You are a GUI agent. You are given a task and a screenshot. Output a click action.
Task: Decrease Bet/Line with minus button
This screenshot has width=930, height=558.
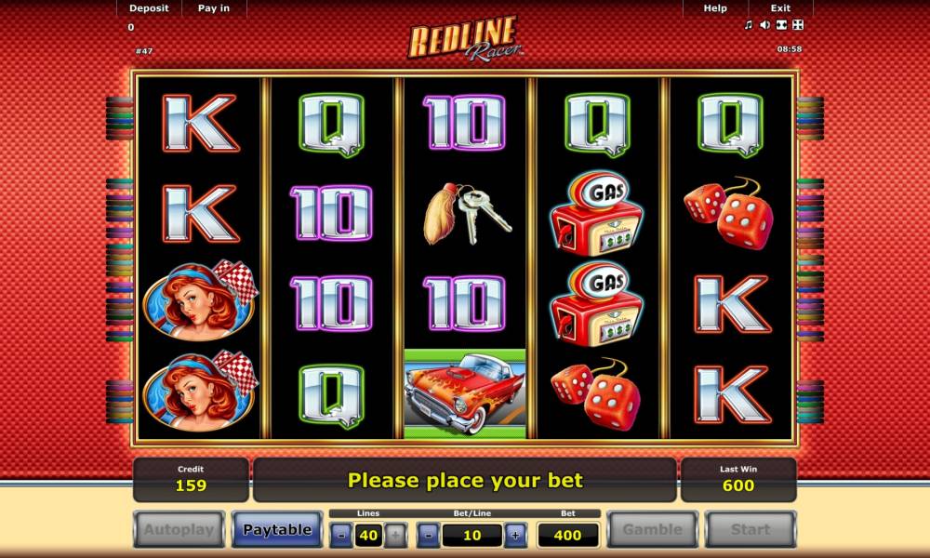(x=428, y=536)
